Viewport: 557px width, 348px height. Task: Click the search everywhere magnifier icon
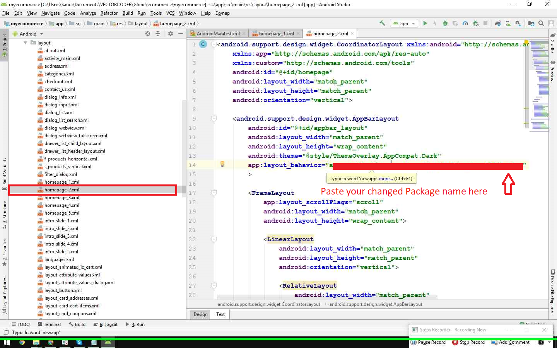tap(541, 23)
